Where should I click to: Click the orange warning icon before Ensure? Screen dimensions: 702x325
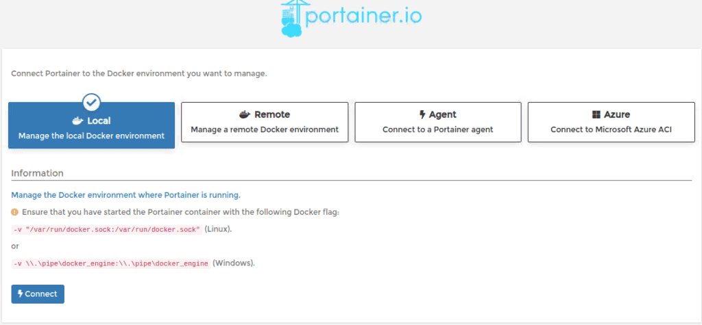coord(15,212)
